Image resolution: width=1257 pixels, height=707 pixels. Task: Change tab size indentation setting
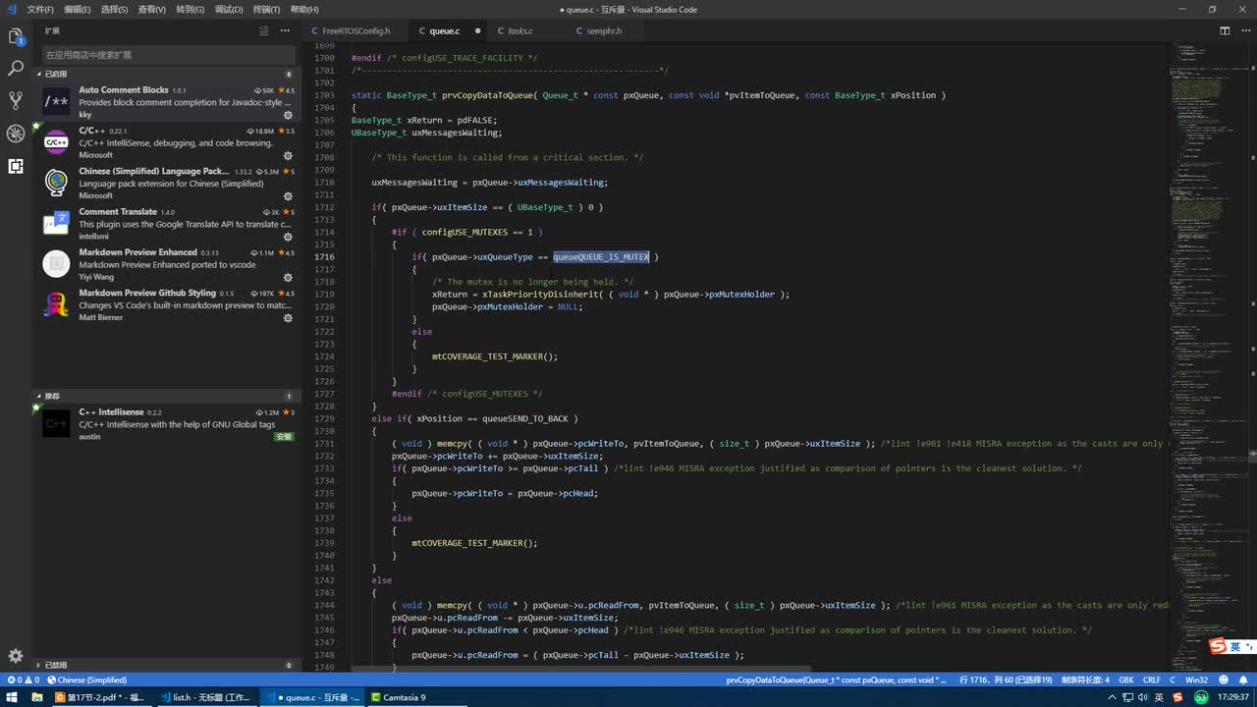pyautogui.click(x=1085, y=680)
